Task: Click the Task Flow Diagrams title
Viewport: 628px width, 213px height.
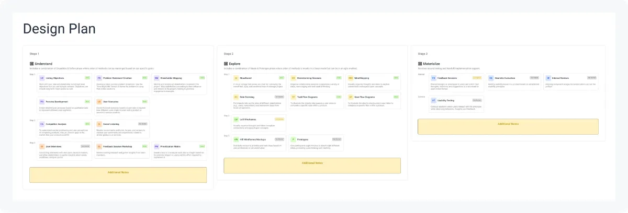Action: pyautogui.click(x=308, y=97)
